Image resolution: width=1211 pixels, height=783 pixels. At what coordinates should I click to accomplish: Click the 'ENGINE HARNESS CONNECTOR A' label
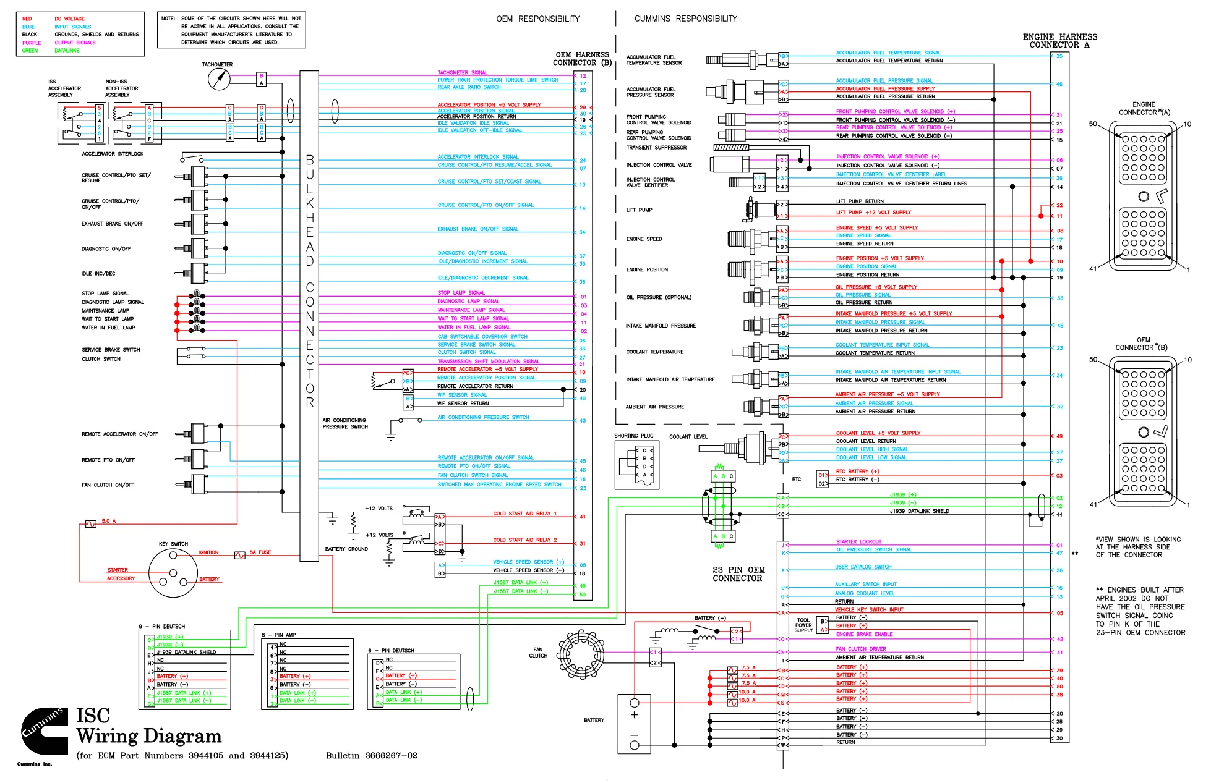coord(1060,41)
